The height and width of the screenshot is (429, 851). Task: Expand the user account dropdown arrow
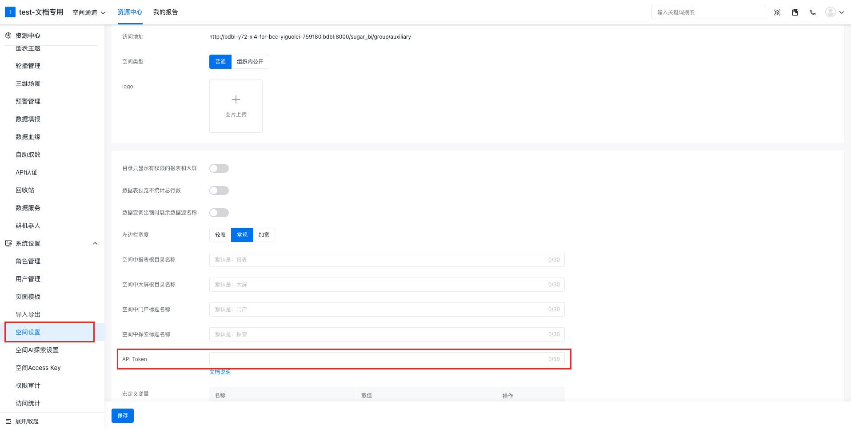(x=842, y=12)
